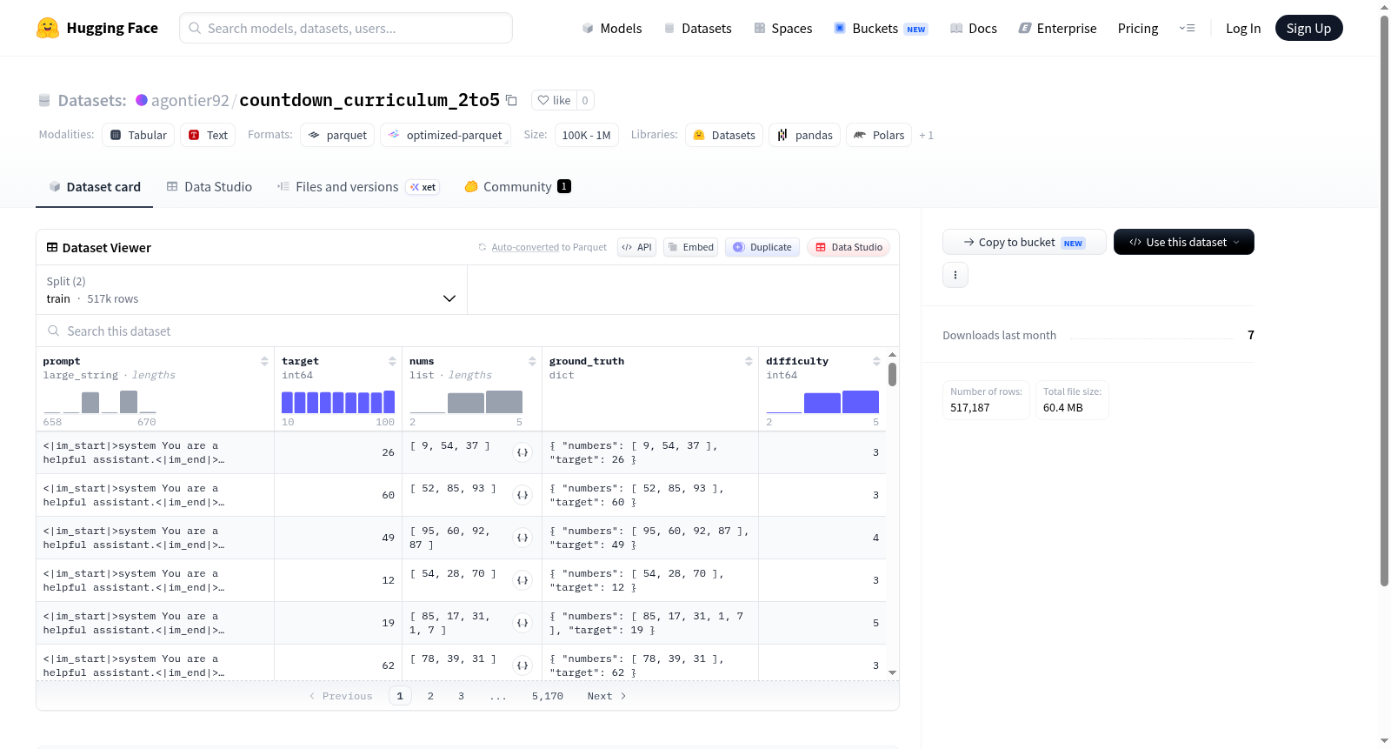1391x749 pixels.
Task: Click the Hugging Face logo icon
Action: [x=48, y=28]
